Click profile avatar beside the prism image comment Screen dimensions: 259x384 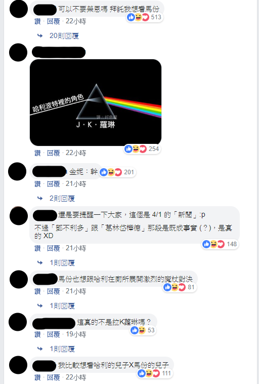click(18, 52)
